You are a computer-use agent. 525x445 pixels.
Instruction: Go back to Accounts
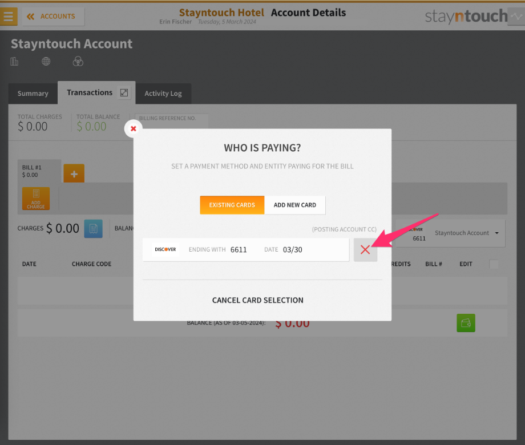tap(53, 17)
